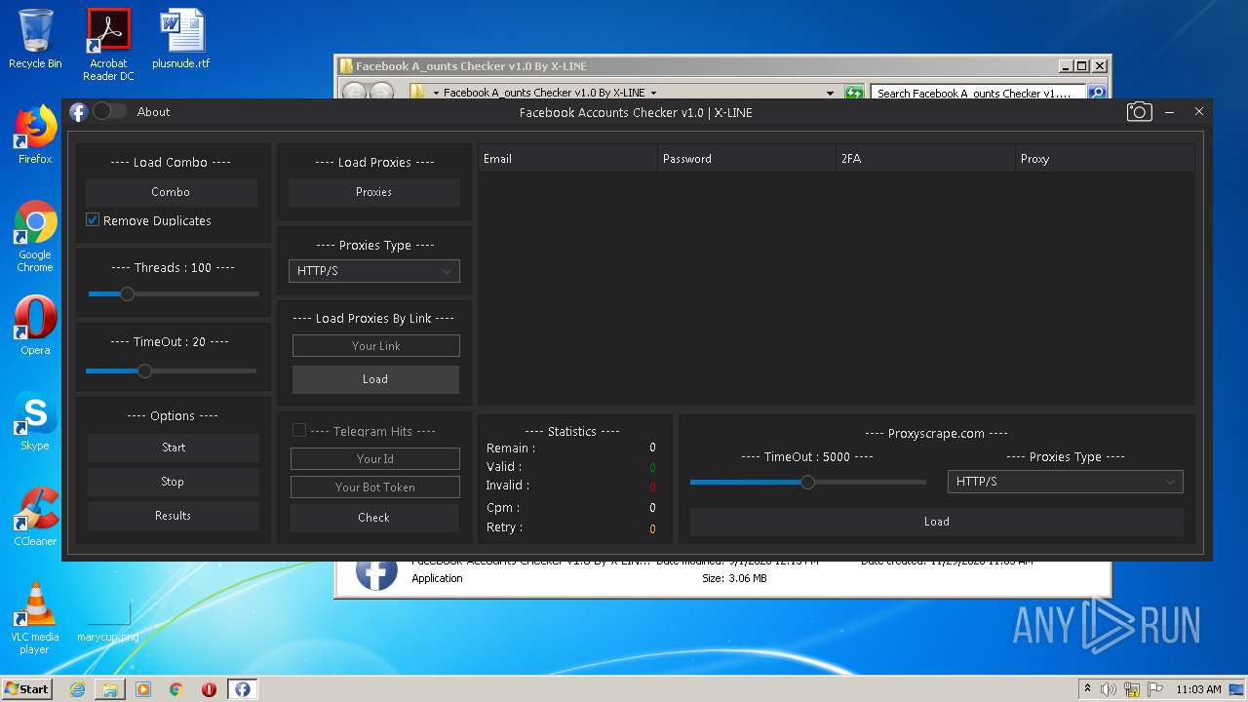Click Explorer address bar refresh icon

coord(854,93)
